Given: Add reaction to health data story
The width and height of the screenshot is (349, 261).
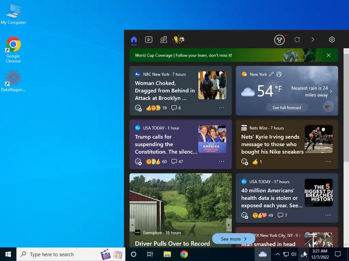Looking at the screenshot, I should click(245, 215).
